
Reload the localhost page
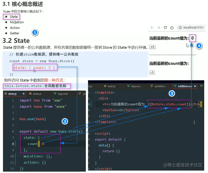pos(165,27)
